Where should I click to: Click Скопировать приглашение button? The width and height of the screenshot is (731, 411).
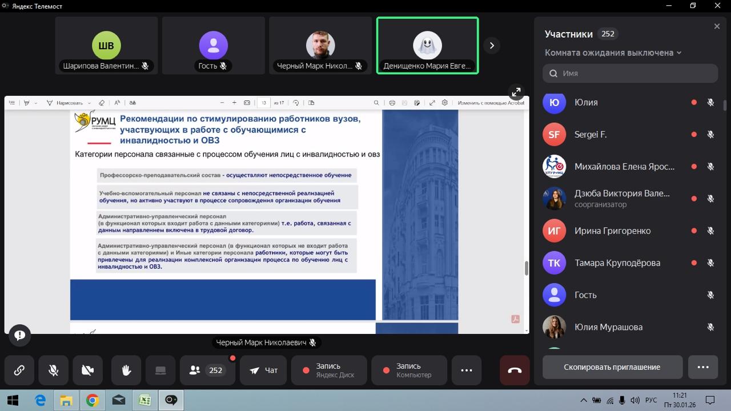click(612, 367)
